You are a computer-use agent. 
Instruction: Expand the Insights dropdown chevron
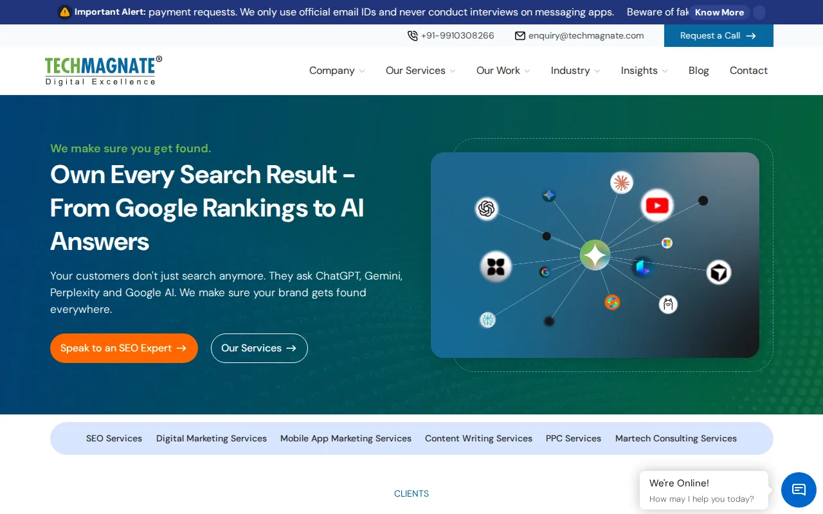coord(665,71)
